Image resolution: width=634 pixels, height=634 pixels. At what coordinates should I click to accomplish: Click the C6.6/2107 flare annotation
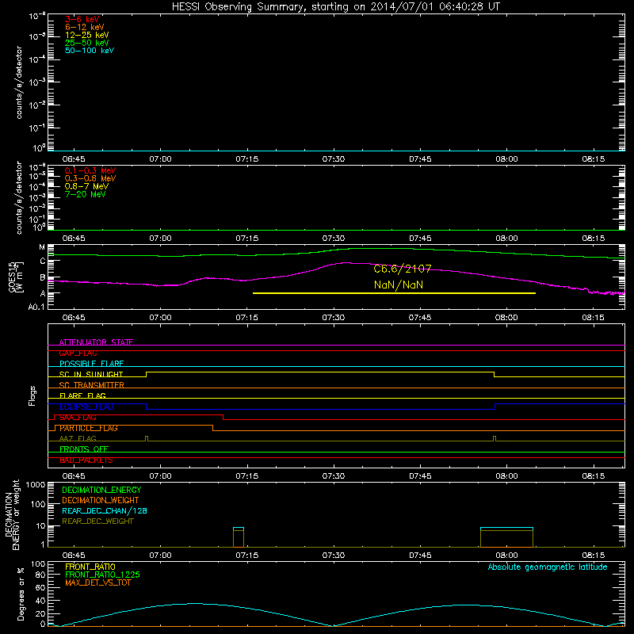coord(403,269)
